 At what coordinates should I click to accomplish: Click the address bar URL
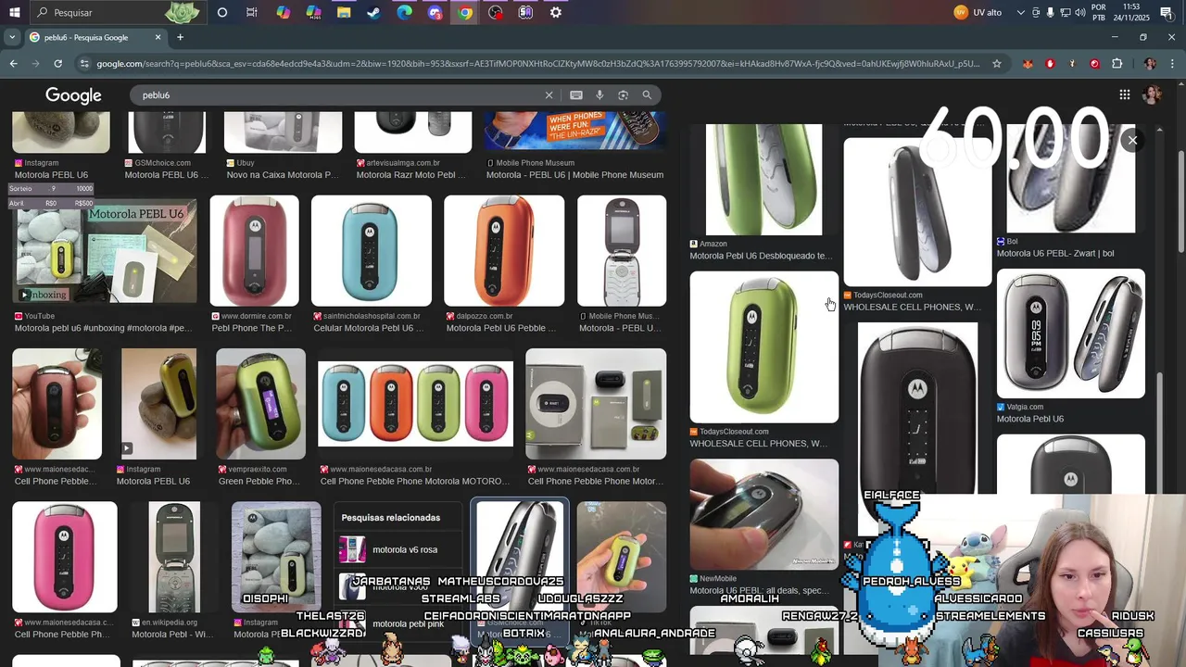(x=537, y=64)
